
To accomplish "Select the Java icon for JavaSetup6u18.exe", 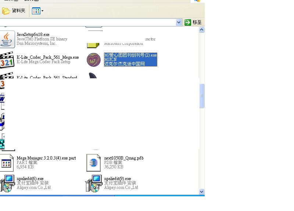I will point(7,39).
